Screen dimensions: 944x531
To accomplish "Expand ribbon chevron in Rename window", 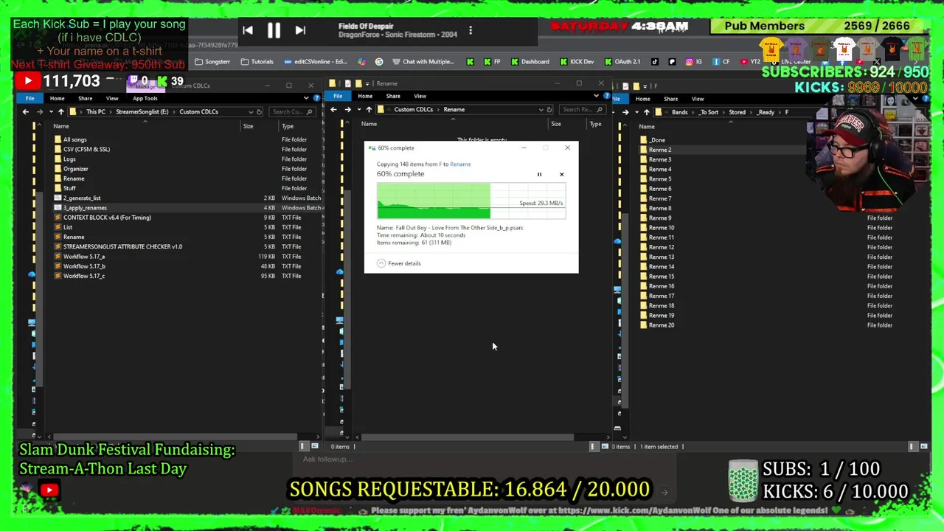I will pos(596,96).
